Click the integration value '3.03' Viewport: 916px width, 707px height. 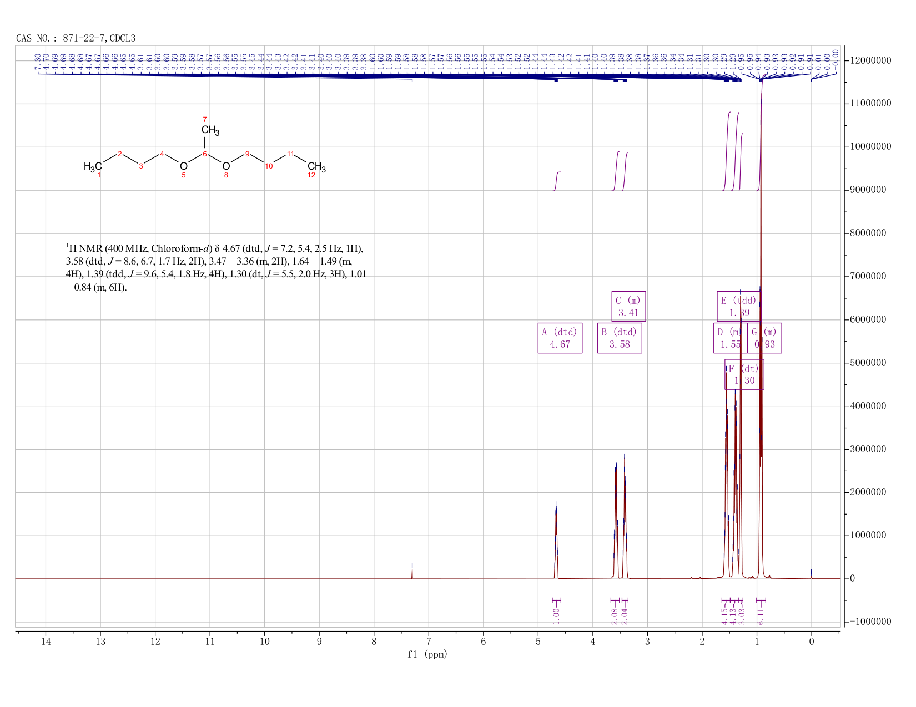(x=741, y=616)
